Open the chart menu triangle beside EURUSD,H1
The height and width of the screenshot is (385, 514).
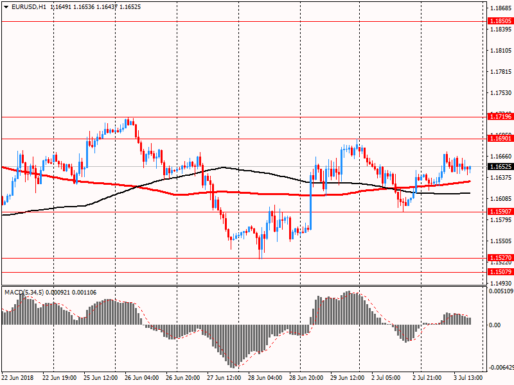(x=6, y=7)
